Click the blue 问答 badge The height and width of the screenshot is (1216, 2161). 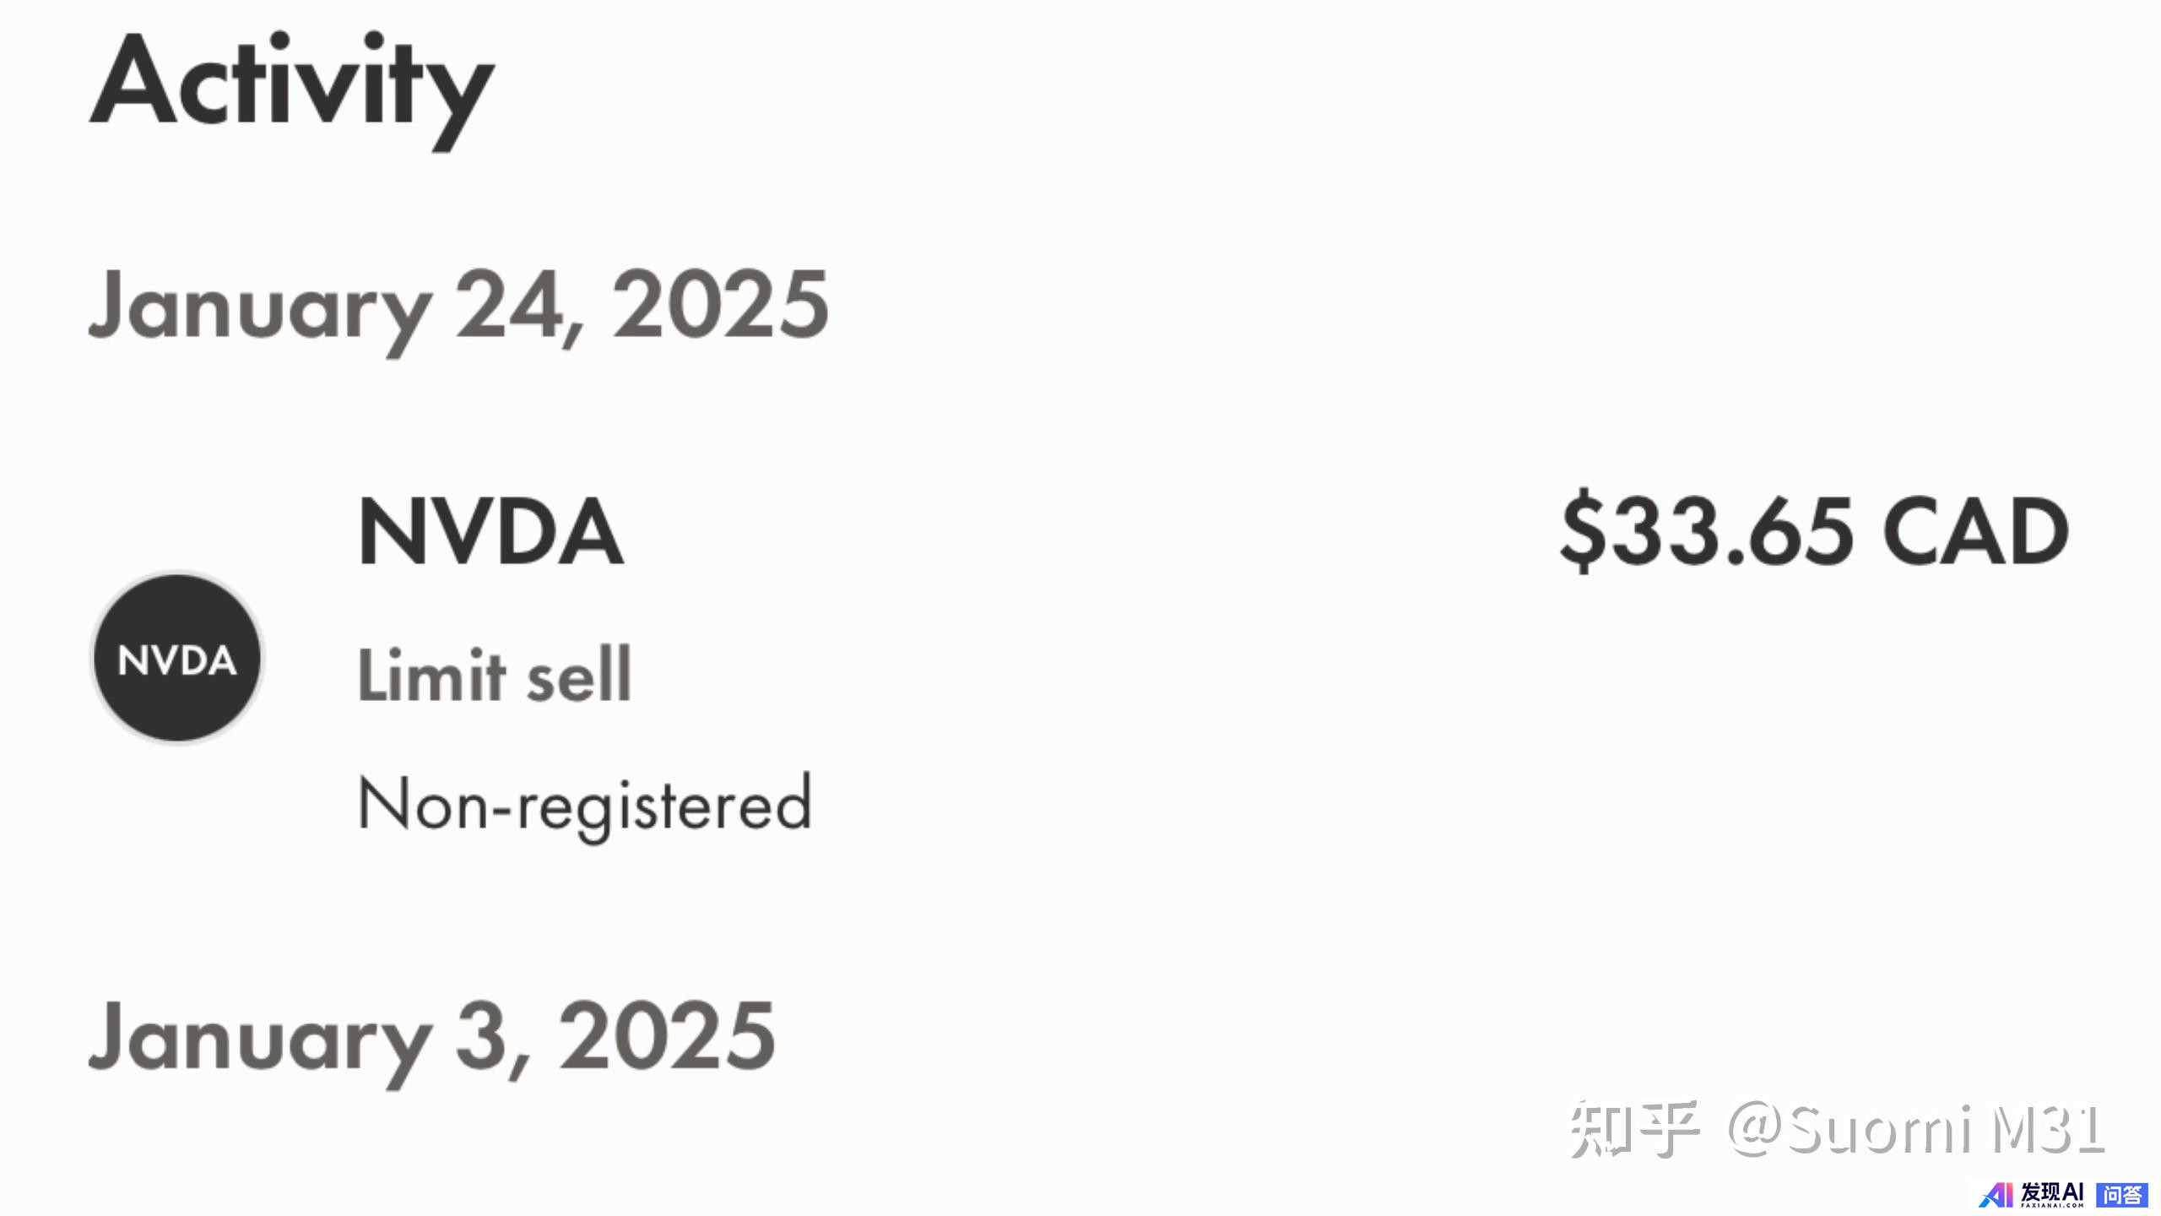tap(2122, 1195)
